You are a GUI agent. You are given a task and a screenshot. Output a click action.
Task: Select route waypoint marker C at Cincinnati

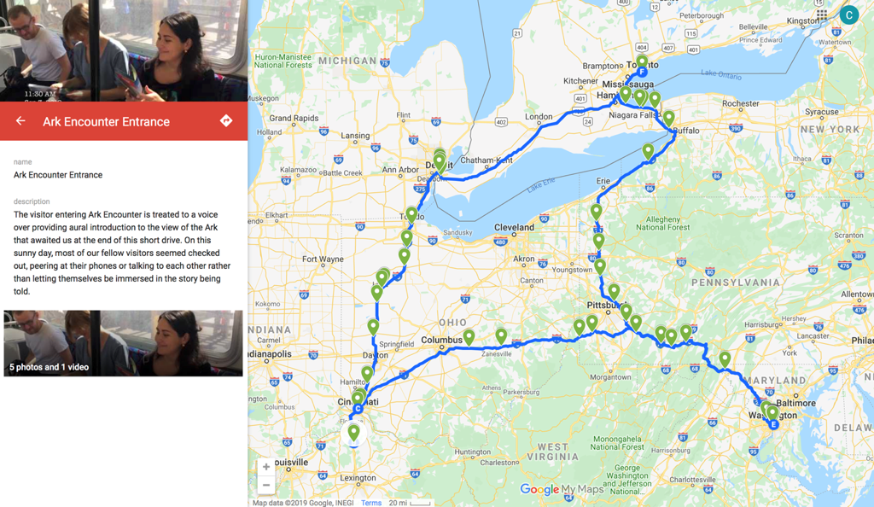tap(358, 408)
